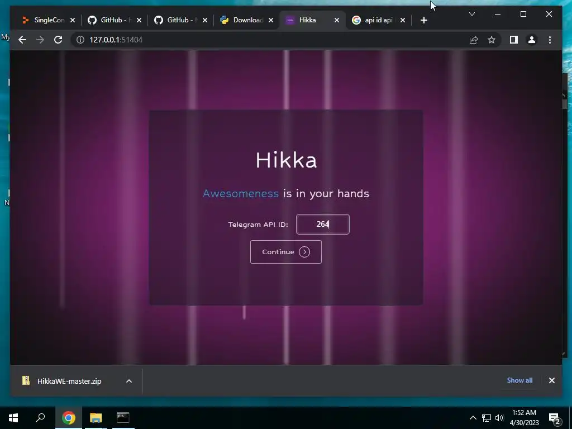Screen dimensions: 572x429
Task: Open the Command Prompt taskbar icon
Action: (x=123, y=418)
